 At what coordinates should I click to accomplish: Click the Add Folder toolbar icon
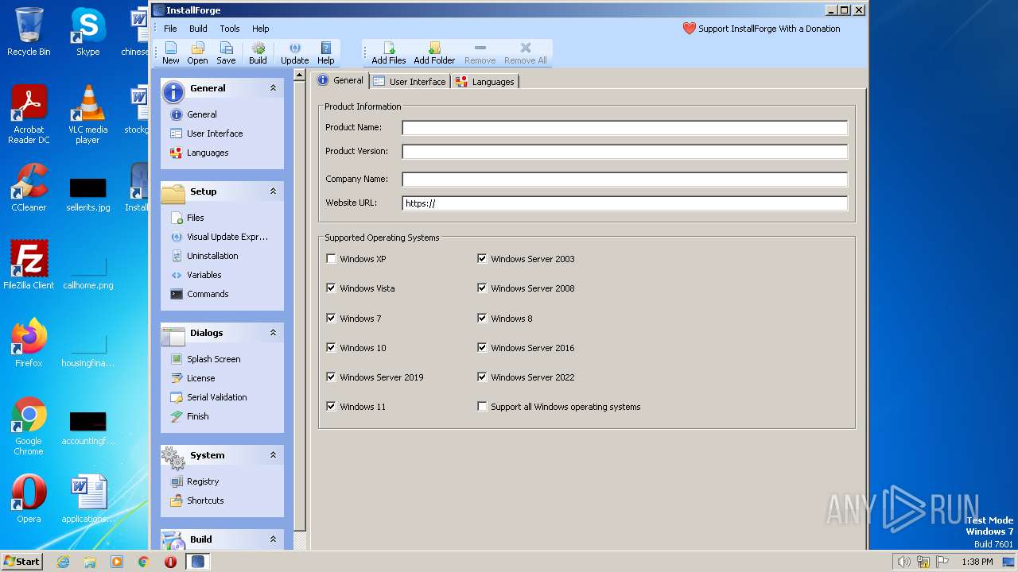pyautogui.click(x=434, y=53)
